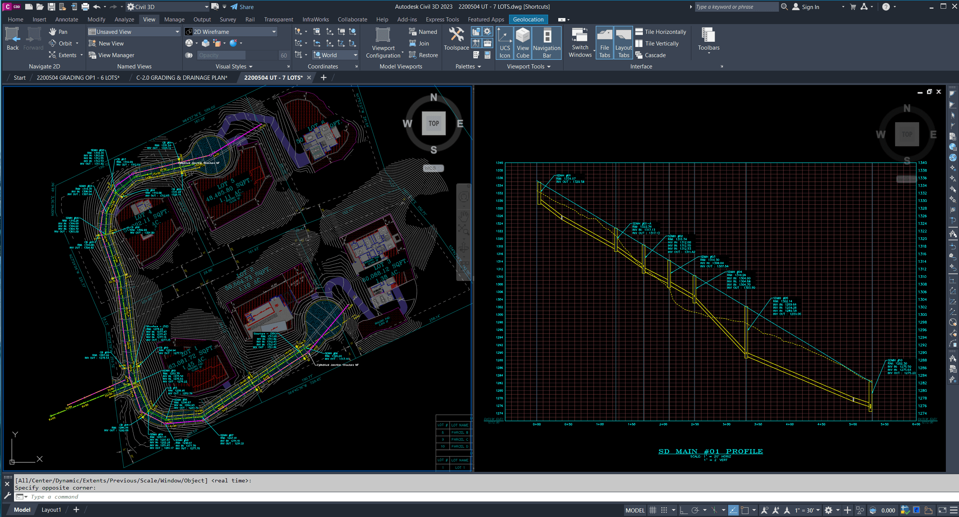
Task: Toggle drawing grid display in status bar
Action: point(653,510)
